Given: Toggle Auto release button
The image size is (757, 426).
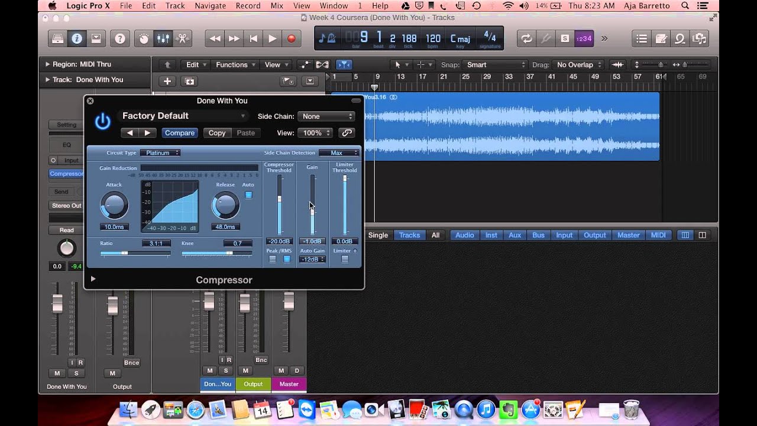Looking at the screenshot, I should tap(248, 195).
